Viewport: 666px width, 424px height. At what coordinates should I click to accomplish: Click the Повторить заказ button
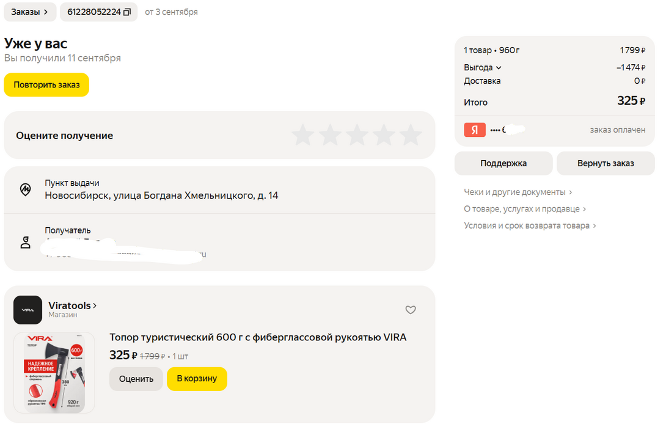pos(46,84)
